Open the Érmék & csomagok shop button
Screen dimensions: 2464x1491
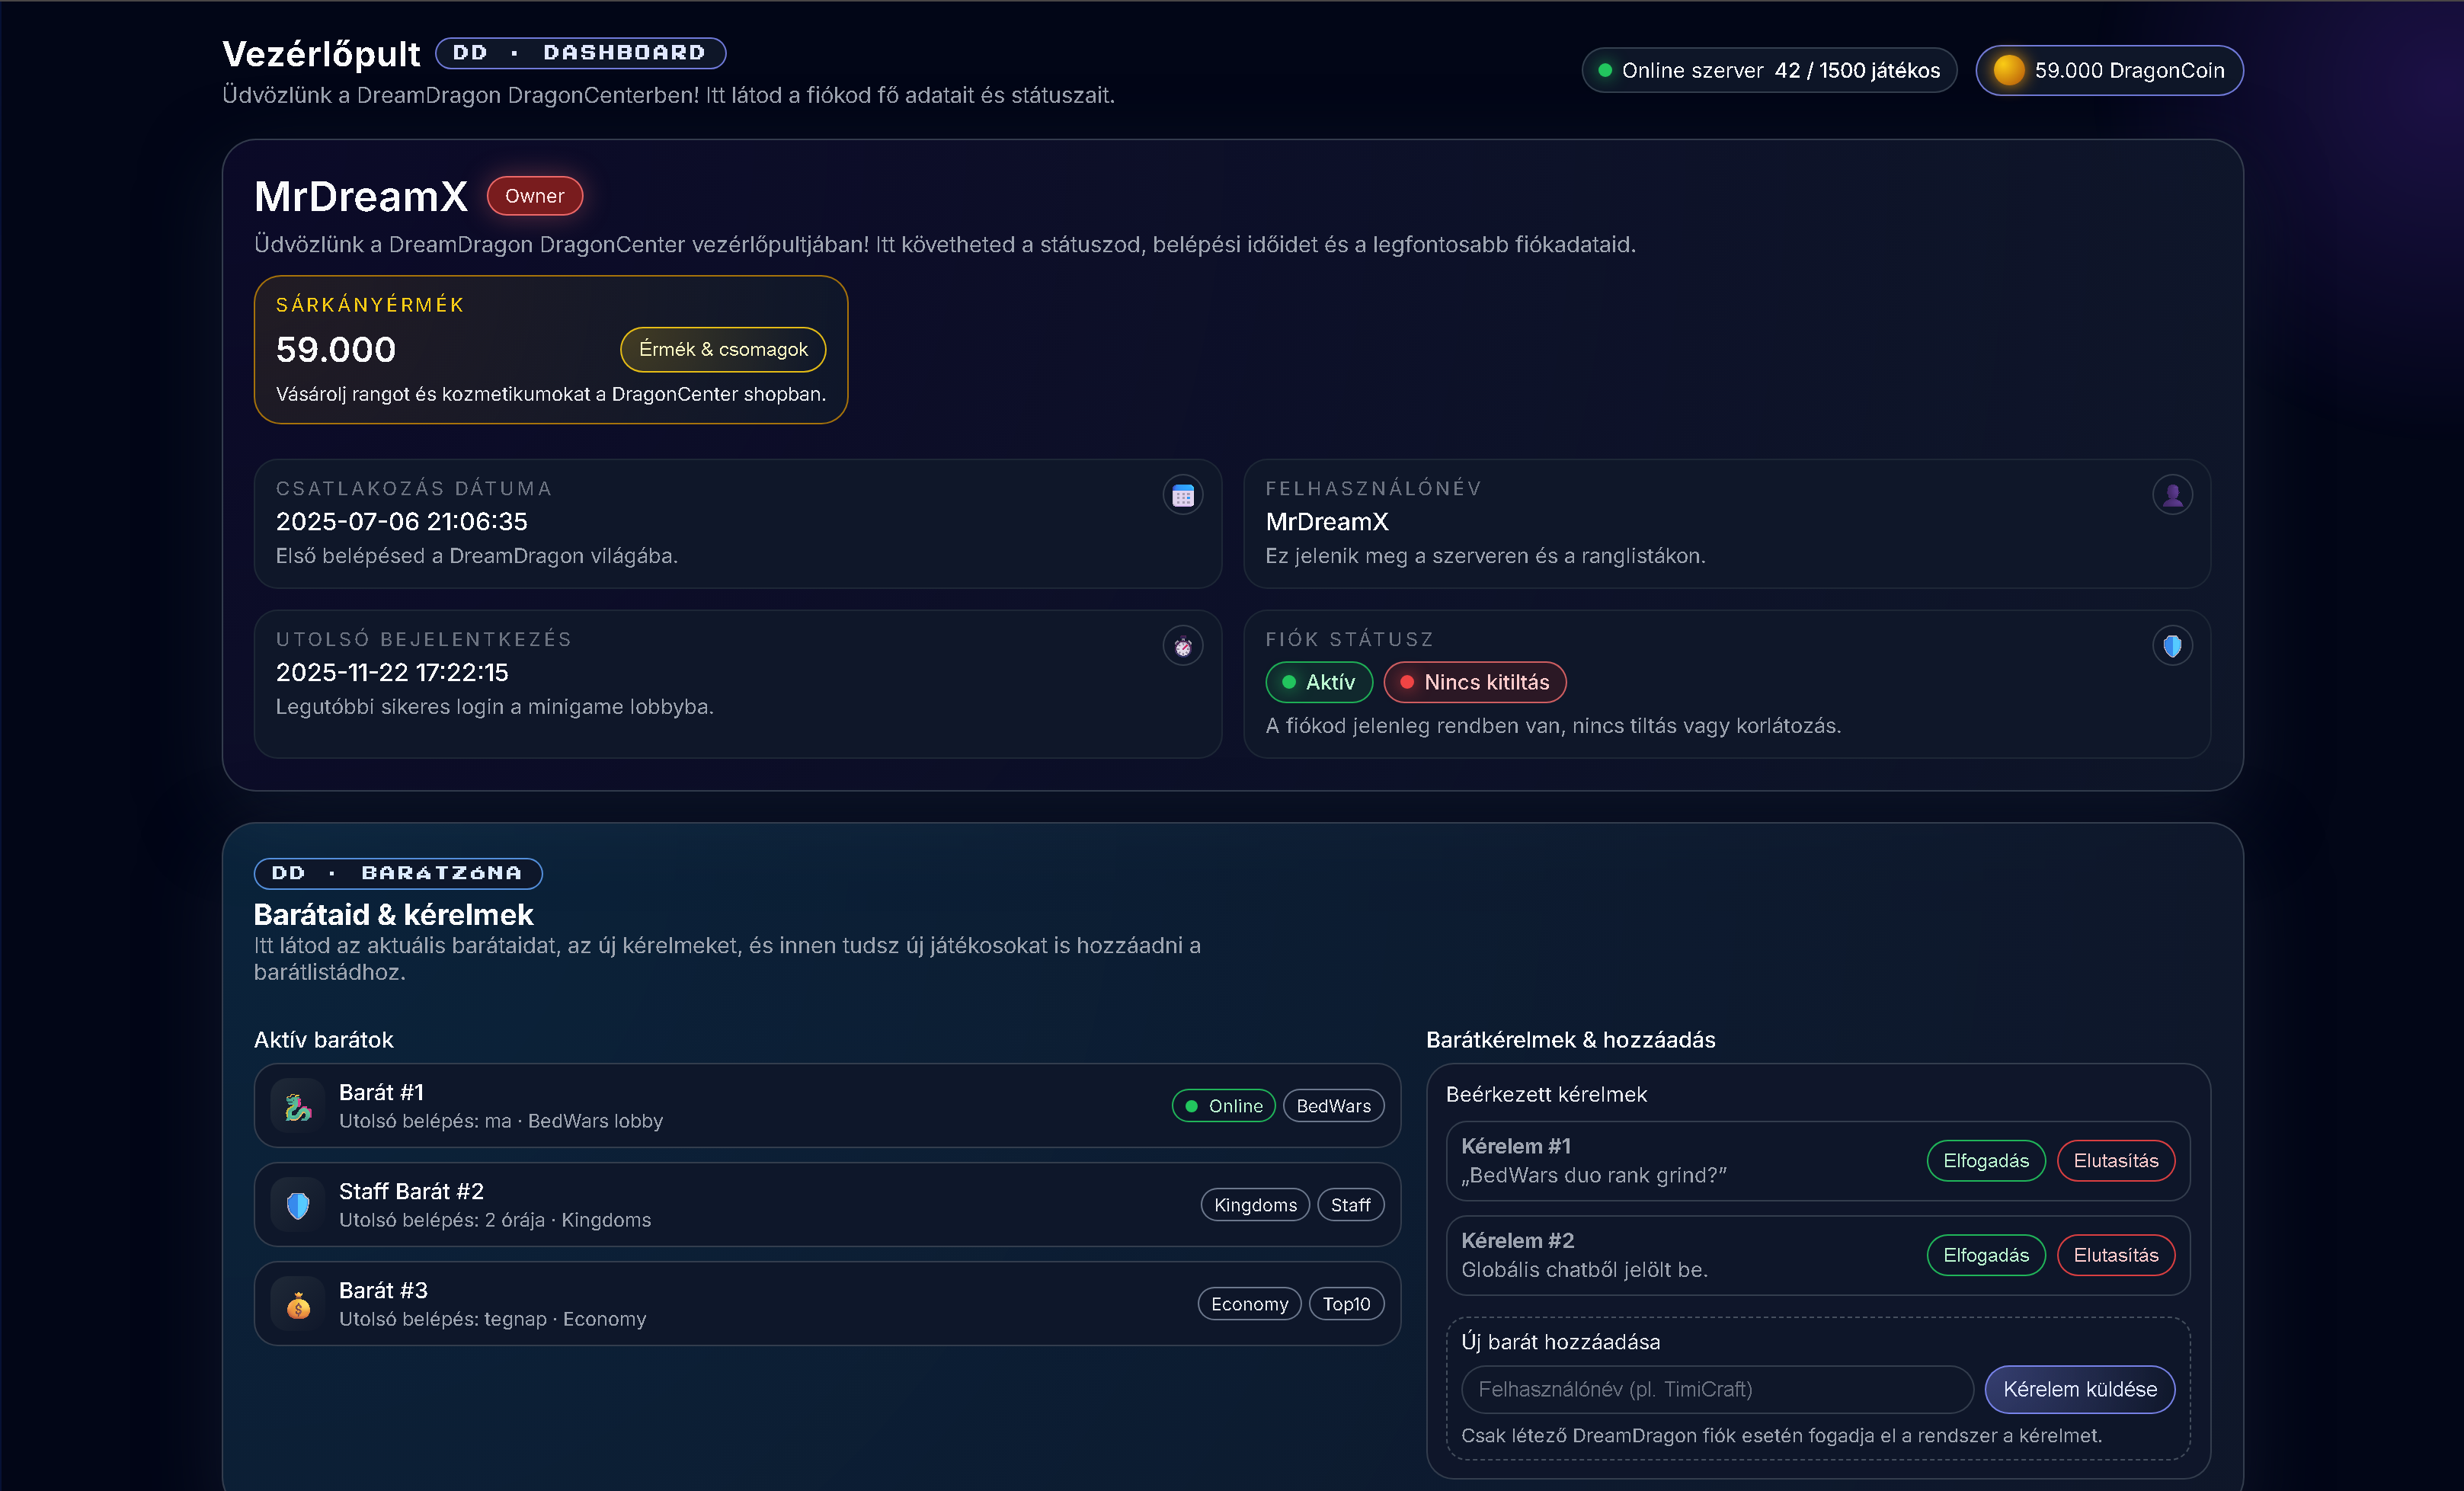point(723,349)
